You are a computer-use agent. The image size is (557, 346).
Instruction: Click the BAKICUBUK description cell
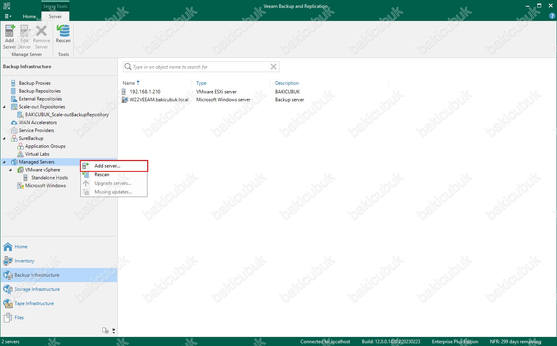[x=287, y=92]
